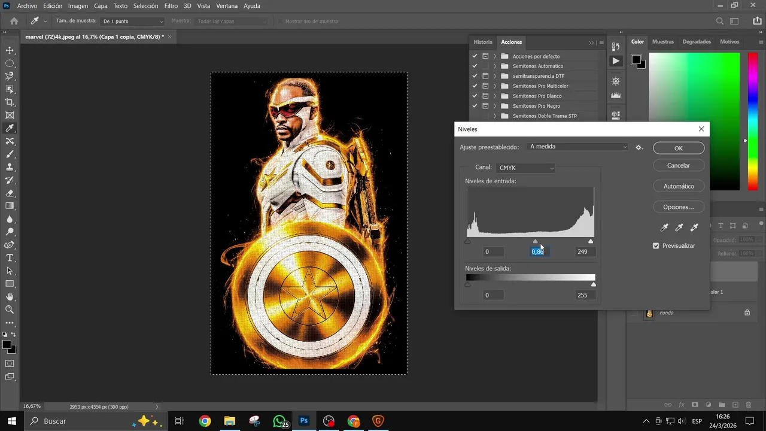Screen dimensions: 766x431
Task: Open the Imagen menu
Action: (78, 6)
